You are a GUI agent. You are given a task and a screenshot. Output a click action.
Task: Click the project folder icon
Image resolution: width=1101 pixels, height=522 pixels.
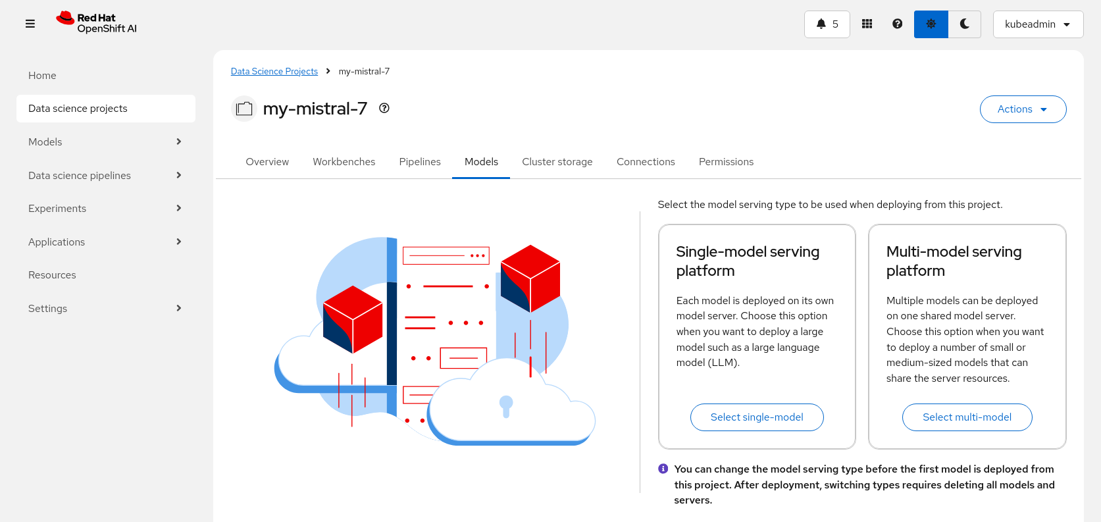(x=244, y=109)
